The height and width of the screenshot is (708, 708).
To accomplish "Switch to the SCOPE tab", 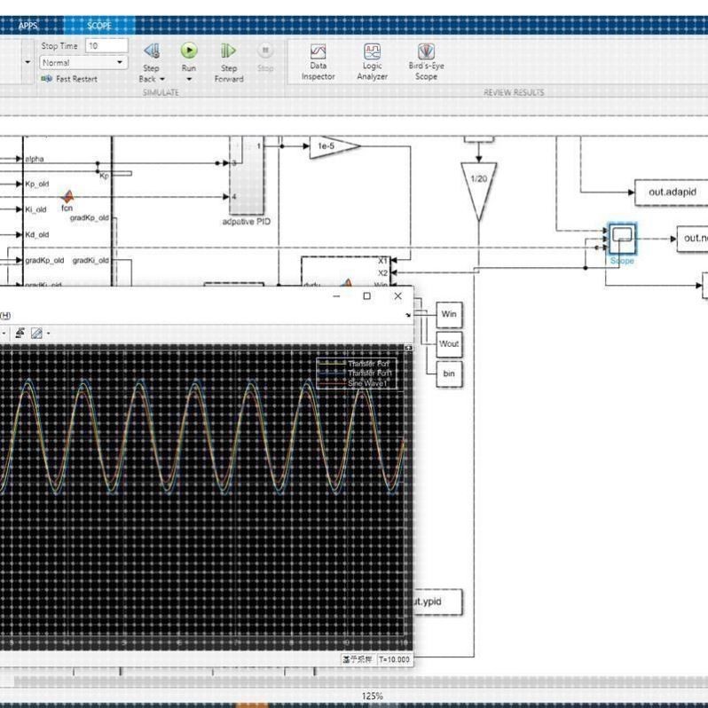I will [99, 26].
